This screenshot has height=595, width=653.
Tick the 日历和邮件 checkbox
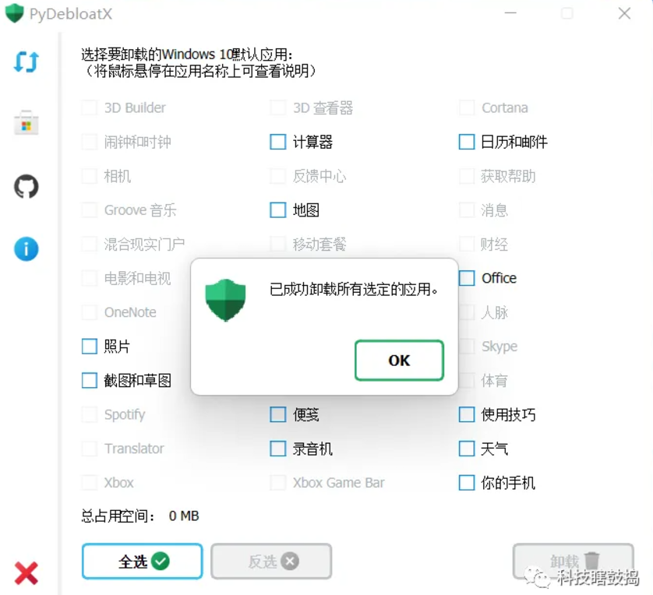[x=467, y=142]
